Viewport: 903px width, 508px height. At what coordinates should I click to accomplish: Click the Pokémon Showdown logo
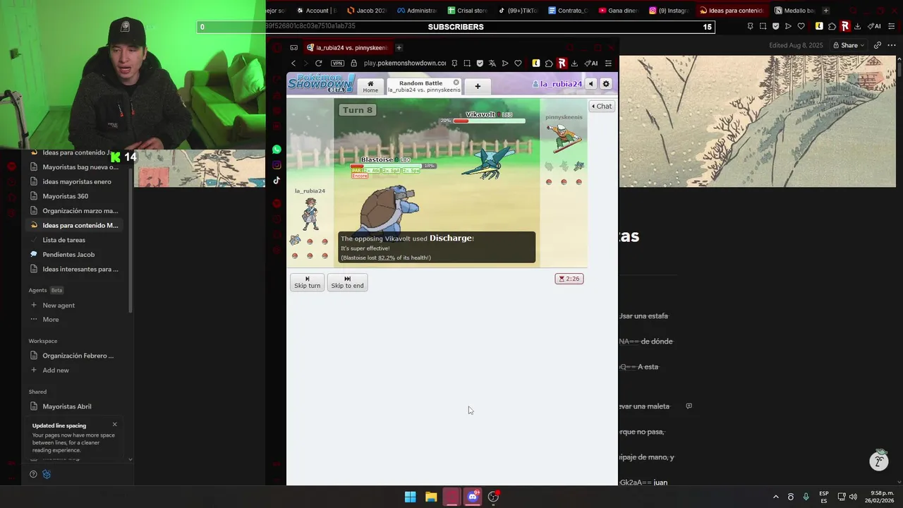point(321,83)
